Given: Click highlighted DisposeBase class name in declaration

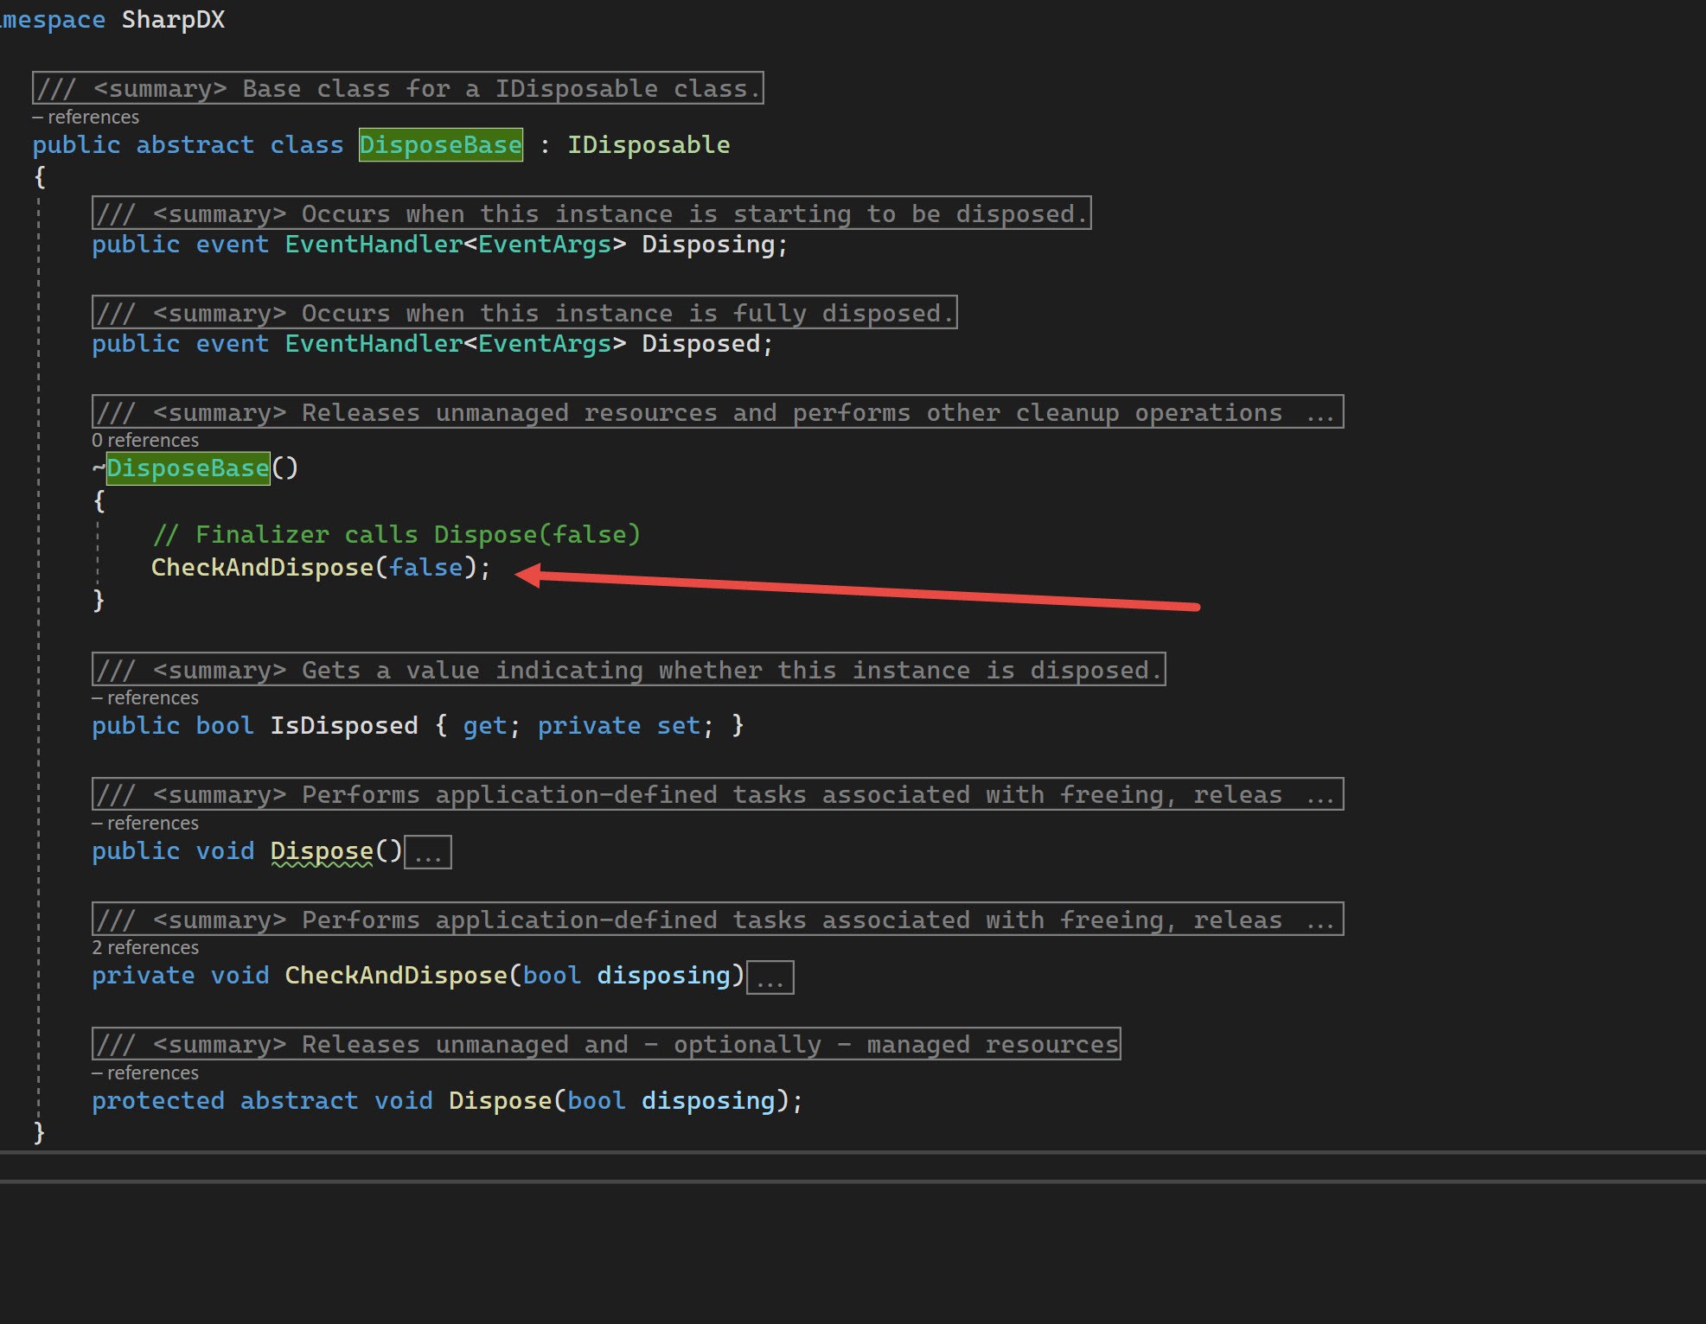Looking at the screenshot, I should click(440, 145).
